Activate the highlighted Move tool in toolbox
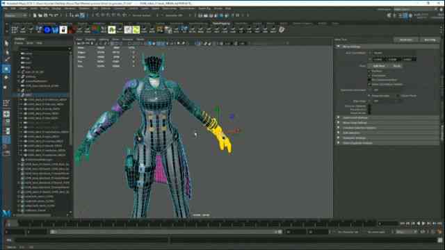The image size is (445, 250). pos(6,69)
